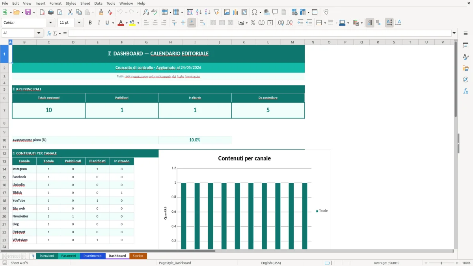The image size is (473, 266).
Task: Open sidebar Gallery icon
Action: pos(466,68)
